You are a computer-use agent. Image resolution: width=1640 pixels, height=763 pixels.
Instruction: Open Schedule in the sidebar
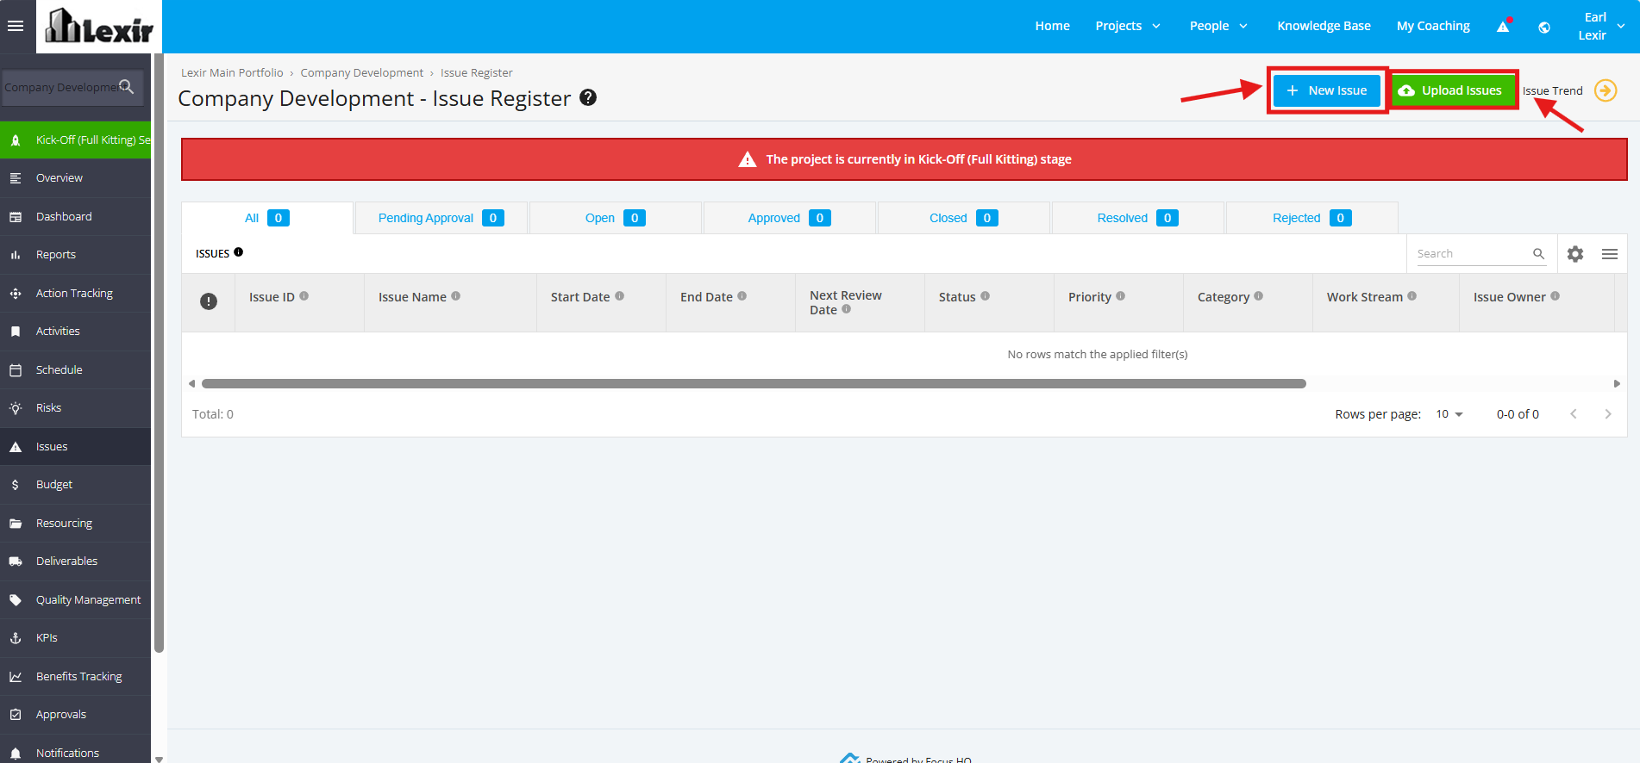(76, 369)
